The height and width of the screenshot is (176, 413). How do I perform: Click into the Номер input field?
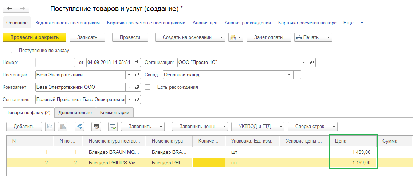pos(55,63)
